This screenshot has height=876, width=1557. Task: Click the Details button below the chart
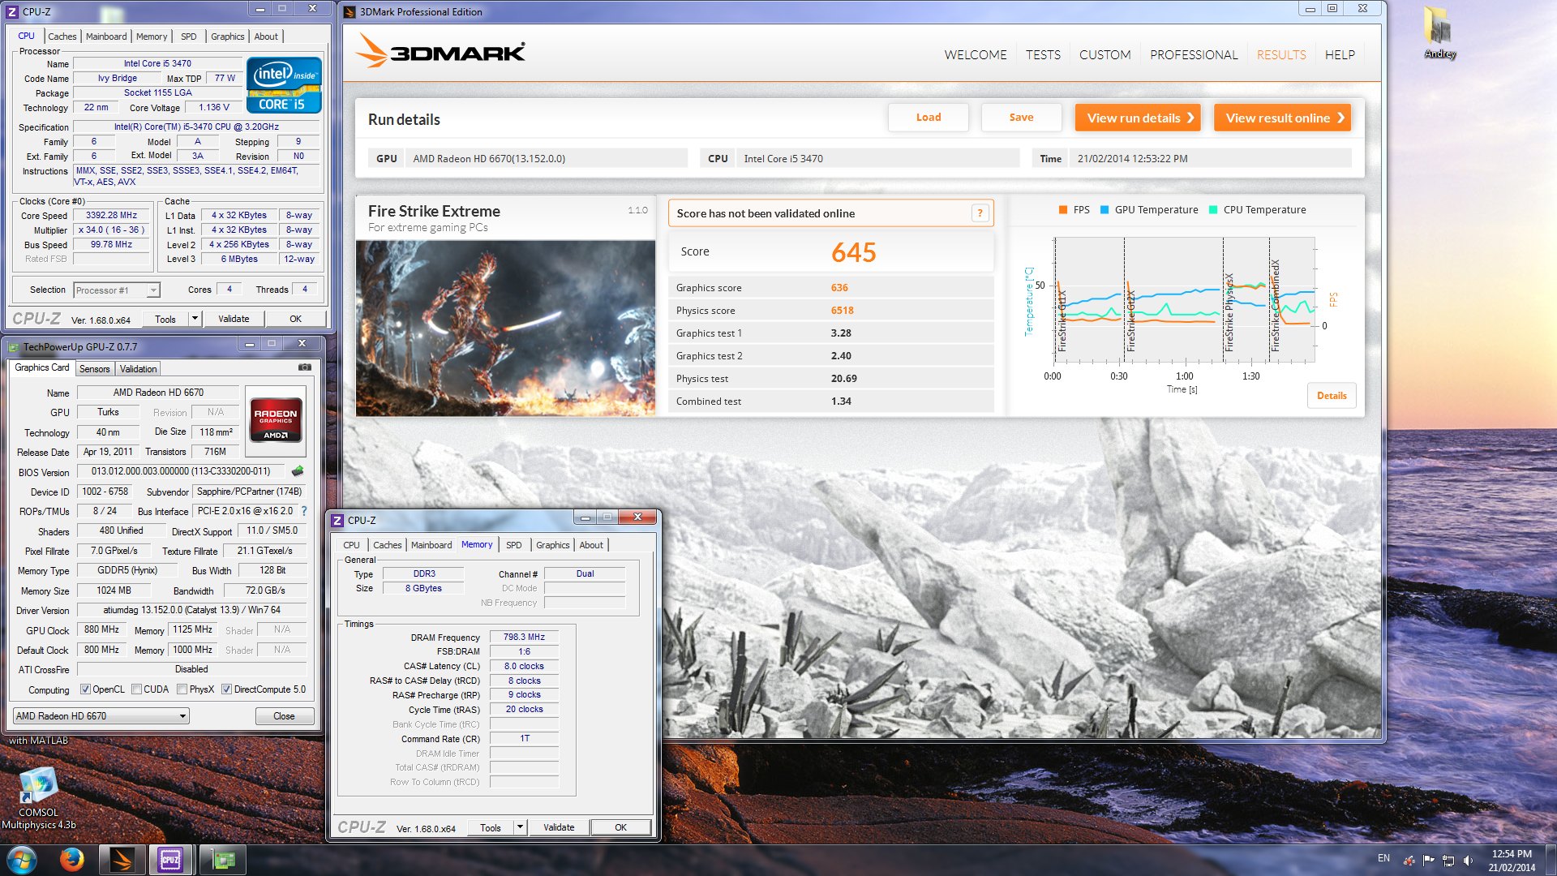[1332, 396]
